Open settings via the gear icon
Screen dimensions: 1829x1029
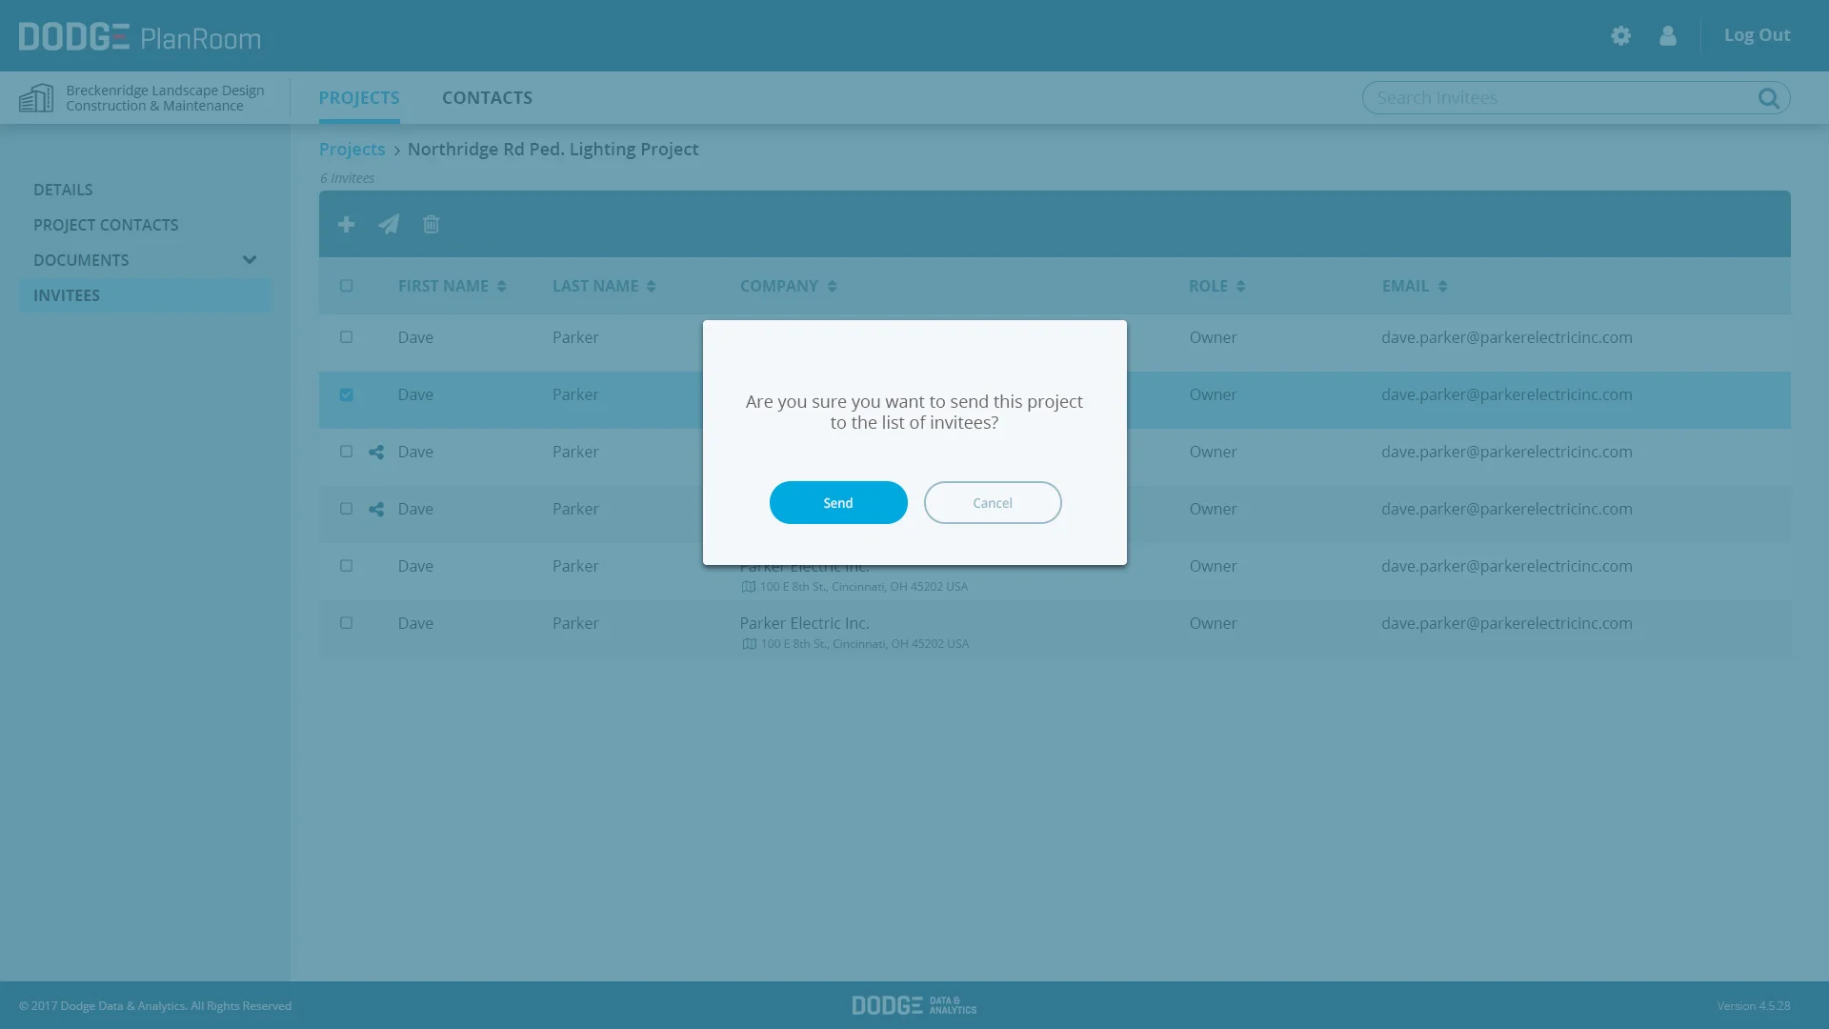pyautogui.click(x=1620, y=36)
